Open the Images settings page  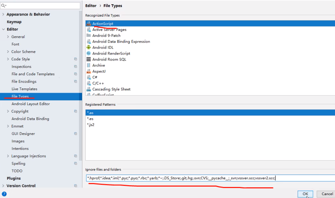(18, 141)
